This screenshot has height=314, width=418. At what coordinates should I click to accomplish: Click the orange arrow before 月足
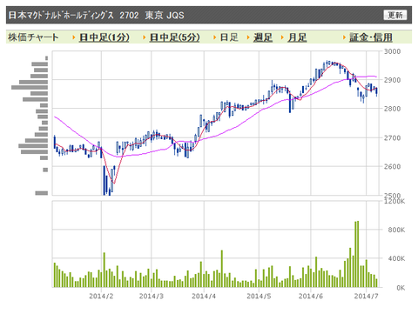point(282,37)
